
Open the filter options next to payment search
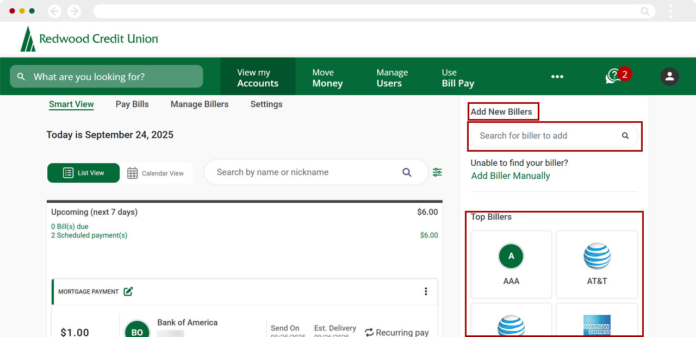click(x=437, y=172)
